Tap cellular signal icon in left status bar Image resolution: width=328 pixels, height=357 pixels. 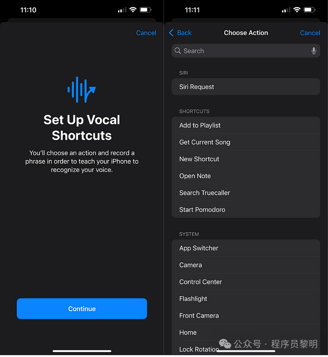[122, 10]
